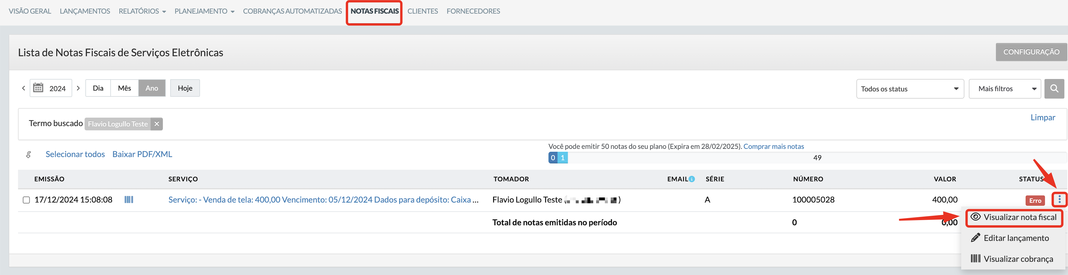The width and height of the screenshot is (1068, 275).
Task: Open the Fornecedores tab
Action: [473, 11]
